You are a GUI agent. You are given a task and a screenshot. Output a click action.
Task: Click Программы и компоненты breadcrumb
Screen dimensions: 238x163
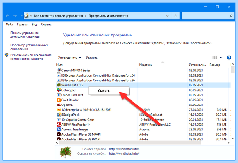pyautogui.click(x=108, y=16)
